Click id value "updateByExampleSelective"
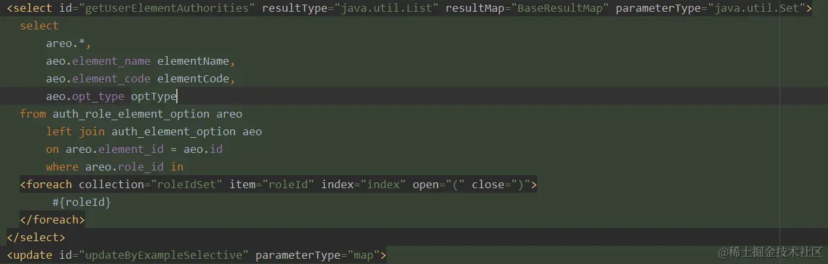This screenshot has width=828, height=264. tap(164, 255)
